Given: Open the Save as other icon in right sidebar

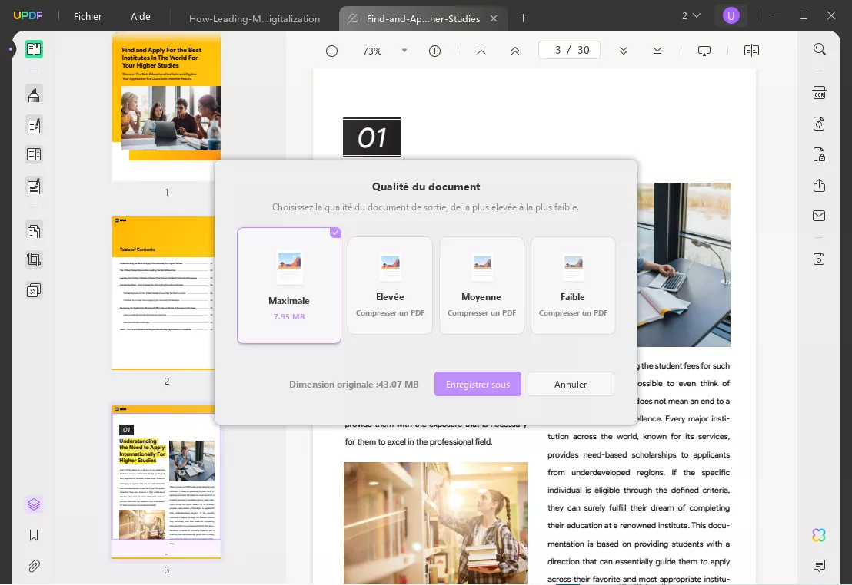Looking at the screenshot, I should [x=820, y=259].
